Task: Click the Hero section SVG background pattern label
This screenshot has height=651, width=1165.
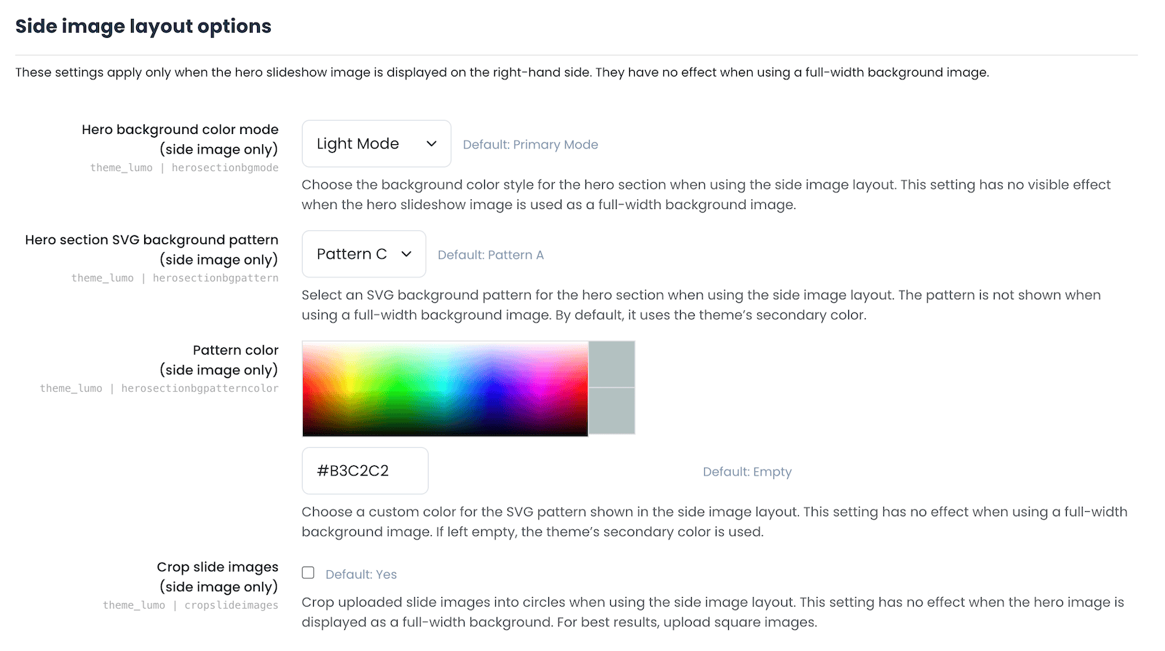Action: (151, 240)
